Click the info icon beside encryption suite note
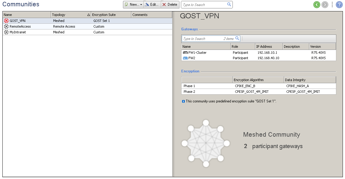Viewport: 345px width, 179px height. (x=183, y=102)
